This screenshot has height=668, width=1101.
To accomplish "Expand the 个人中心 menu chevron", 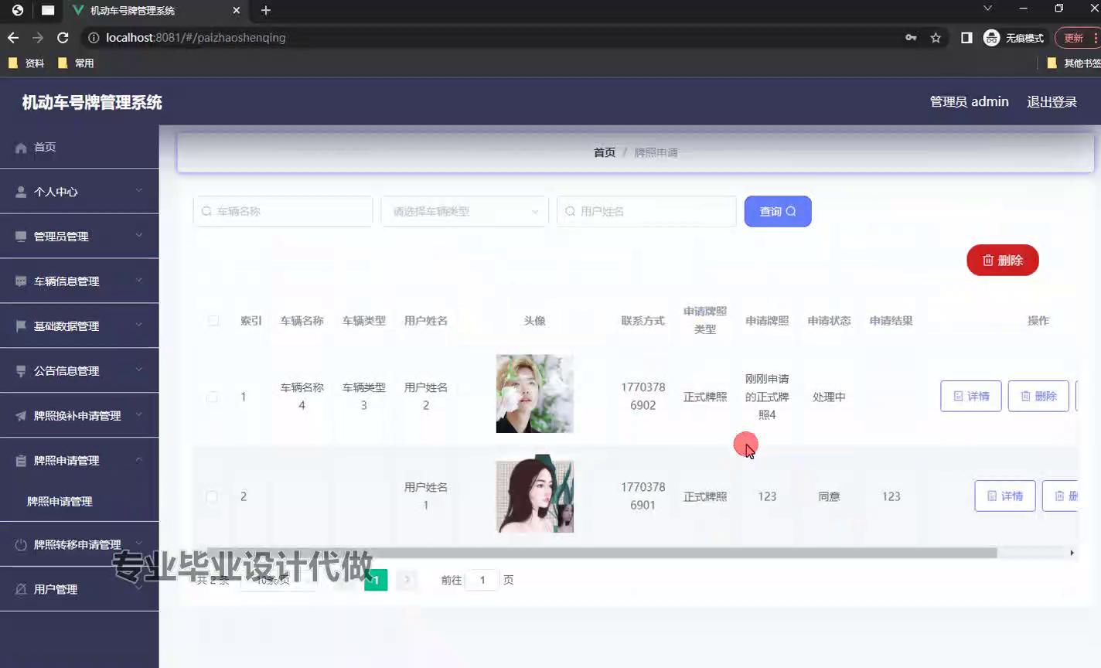I will point(139,190).
